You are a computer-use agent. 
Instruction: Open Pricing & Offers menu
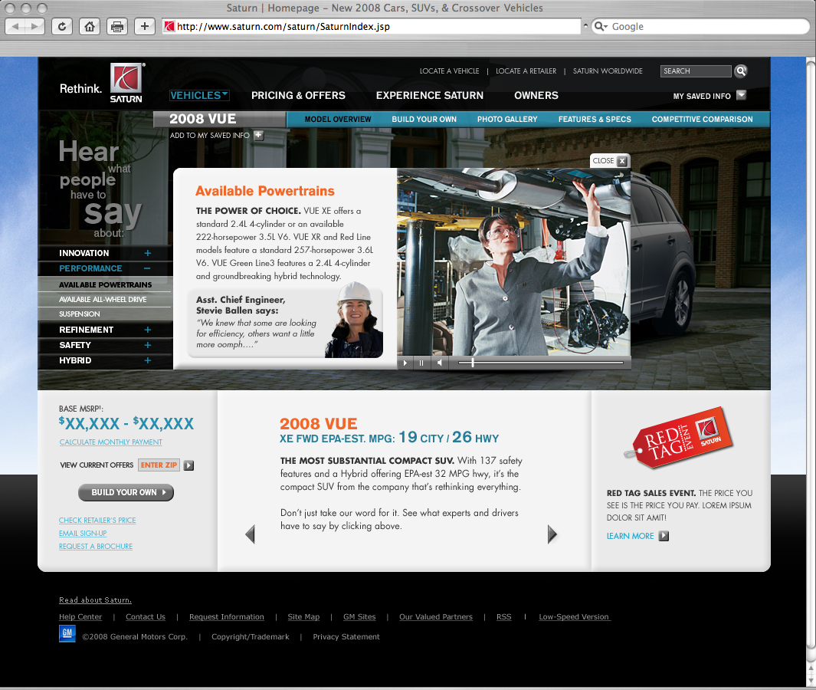pyautogui.click(x=298, y=95)
